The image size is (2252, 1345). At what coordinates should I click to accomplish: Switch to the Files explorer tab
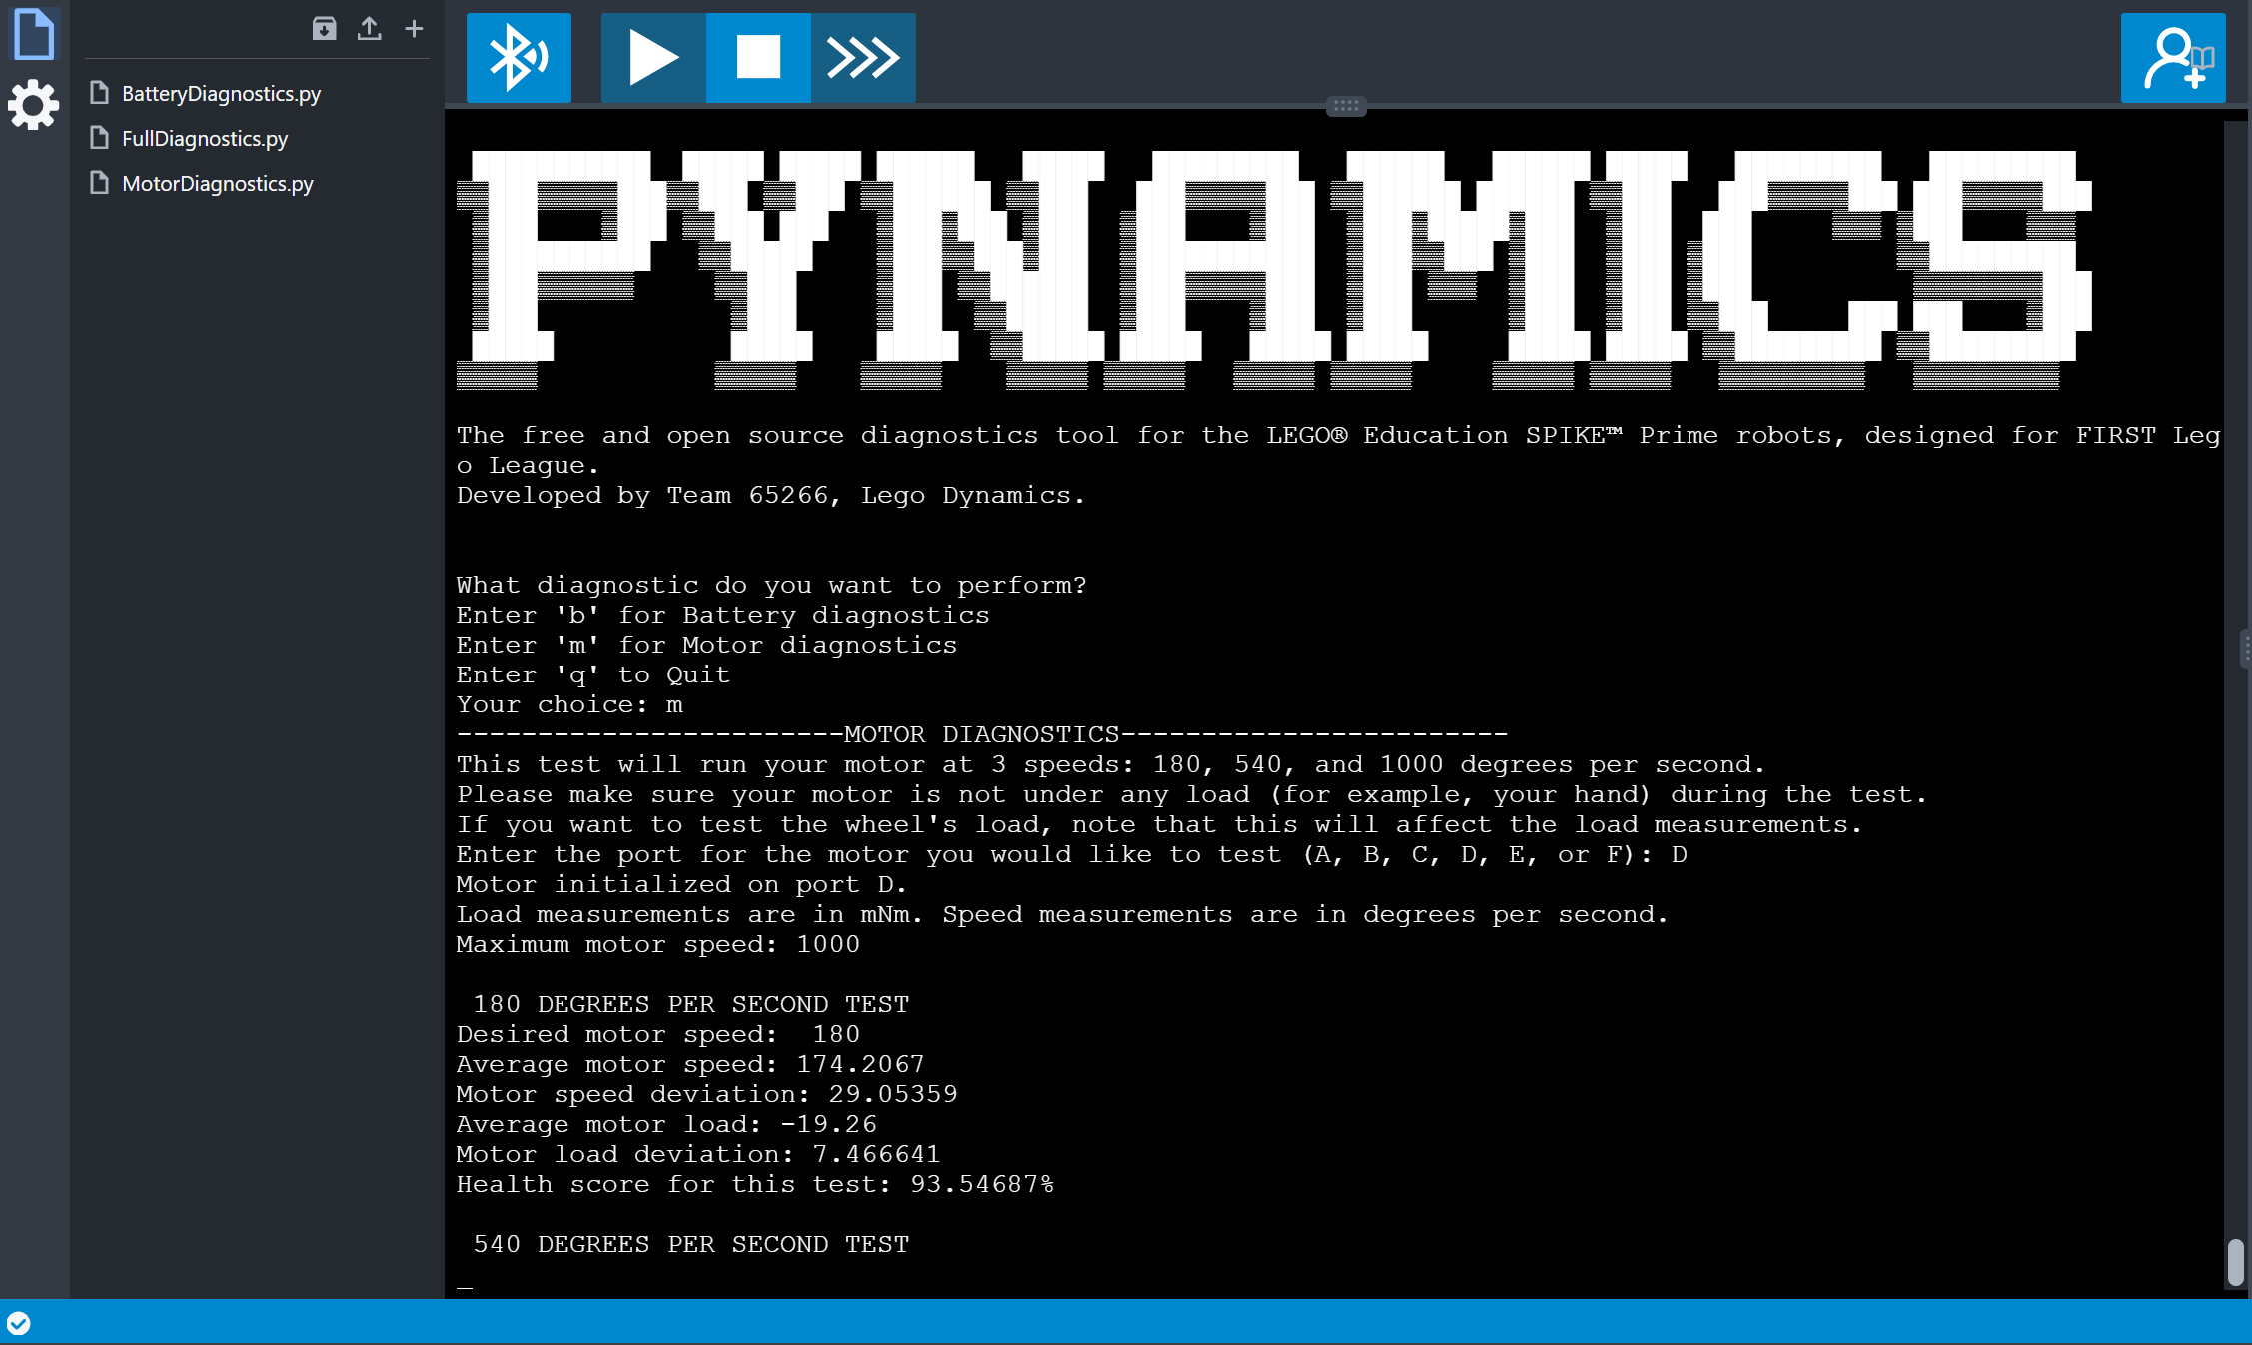(34, 35)
